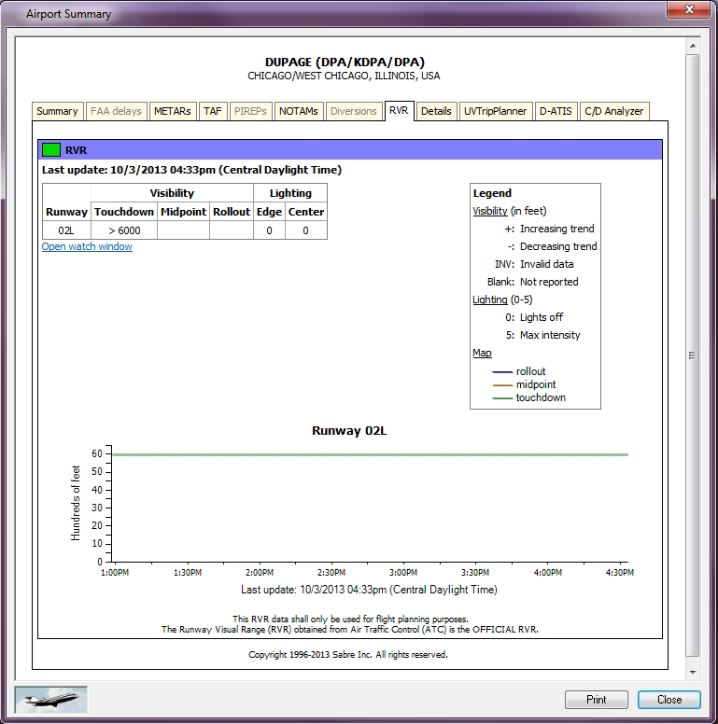Close the Airport Summary window via title bar X
This screenshot has width=718, height=724.
(x=689, y=12)
